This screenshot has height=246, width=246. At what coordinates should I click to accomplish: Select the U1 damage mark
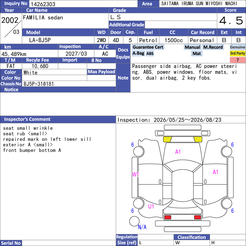click(x=151, y=206)
